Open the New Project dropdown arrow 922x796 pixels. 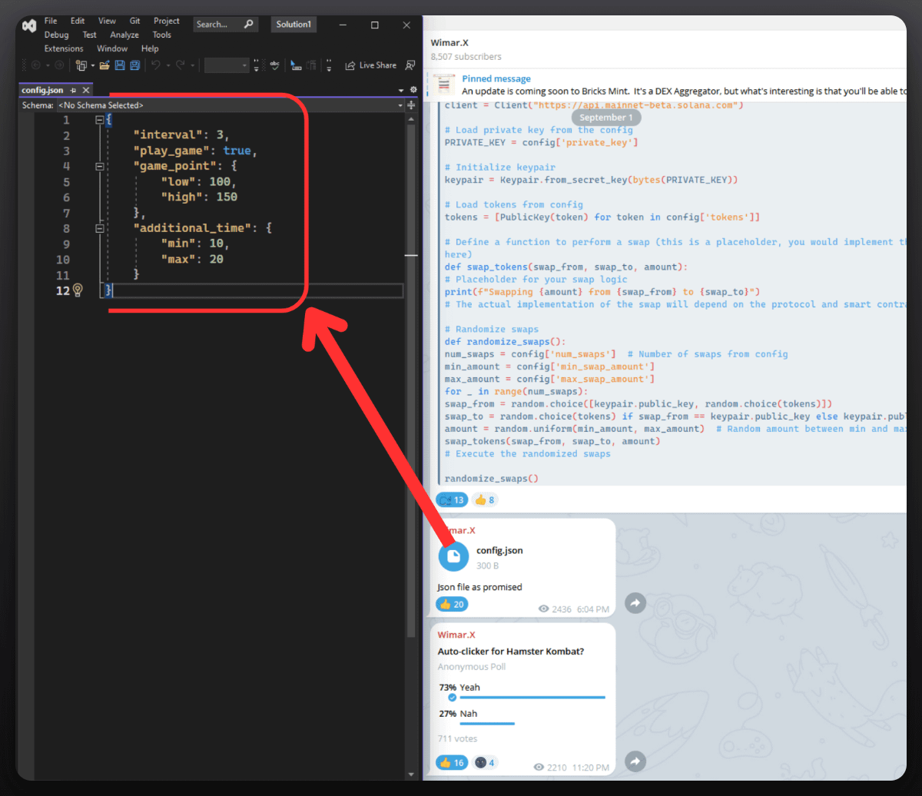pyautogui.click(x=93, y=66)
